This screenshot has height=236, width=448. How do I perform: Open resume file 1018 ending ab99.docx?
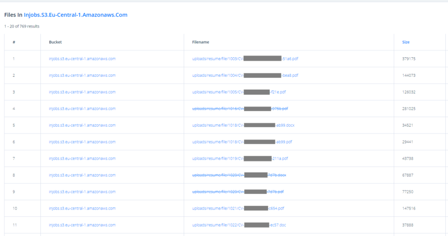pos(243,125)
